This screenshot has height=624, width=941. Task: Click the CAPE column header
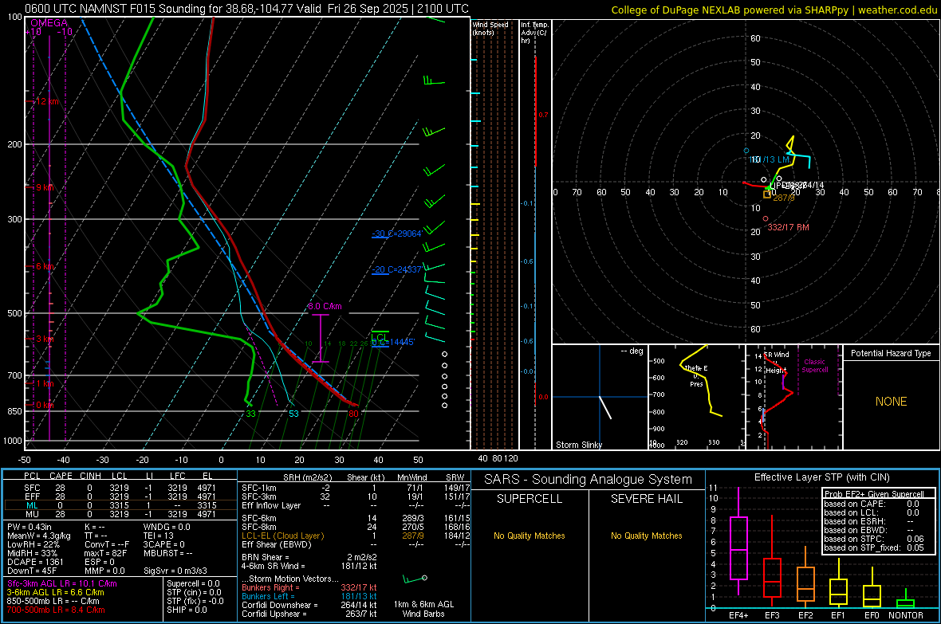coord(61,476)
